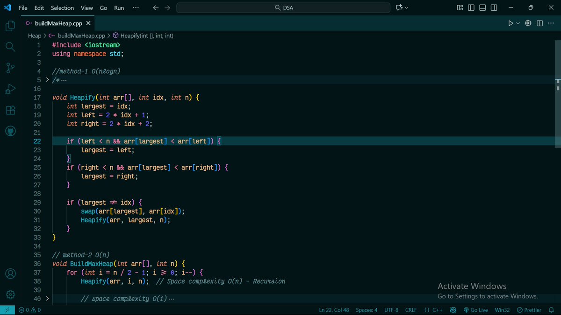
Task: Open the Explorer view in activity bar
Action: point(10,26)
